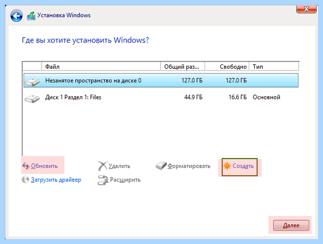This screenshot has width=323, height=244.
Task: Click the Тип column header
Action: pos(274,67)
